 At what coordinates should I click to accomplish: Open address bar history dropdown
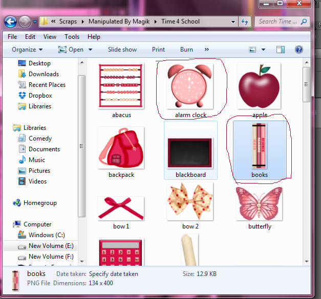233,21
